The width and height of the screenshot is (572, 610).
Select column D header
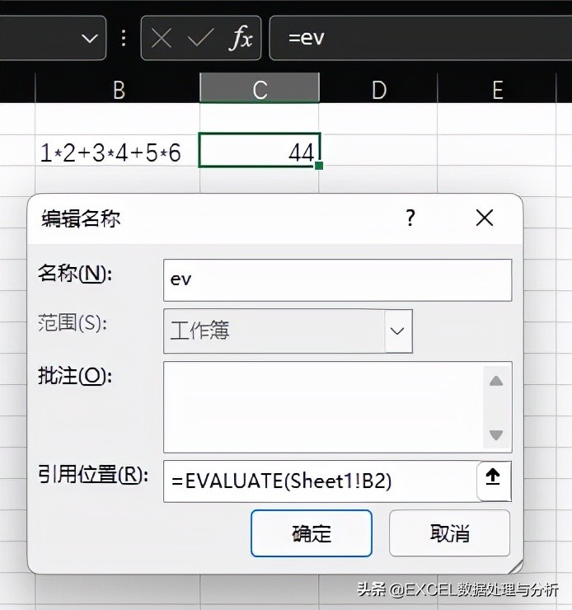tap(378, 90)
